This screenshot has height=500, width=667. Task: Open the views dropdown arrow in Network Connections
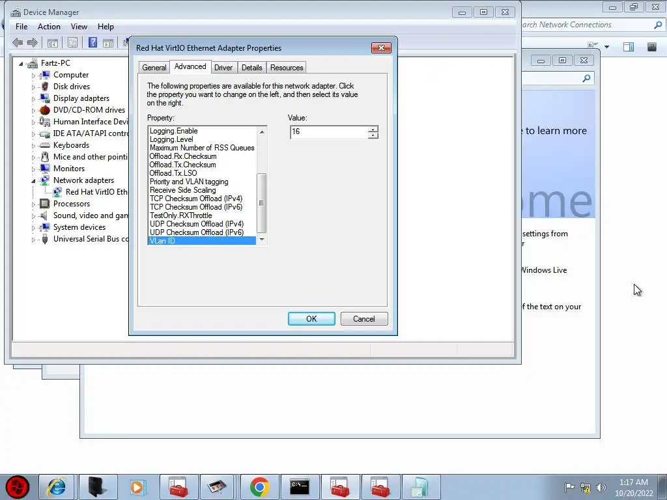[x=606, y=47]
